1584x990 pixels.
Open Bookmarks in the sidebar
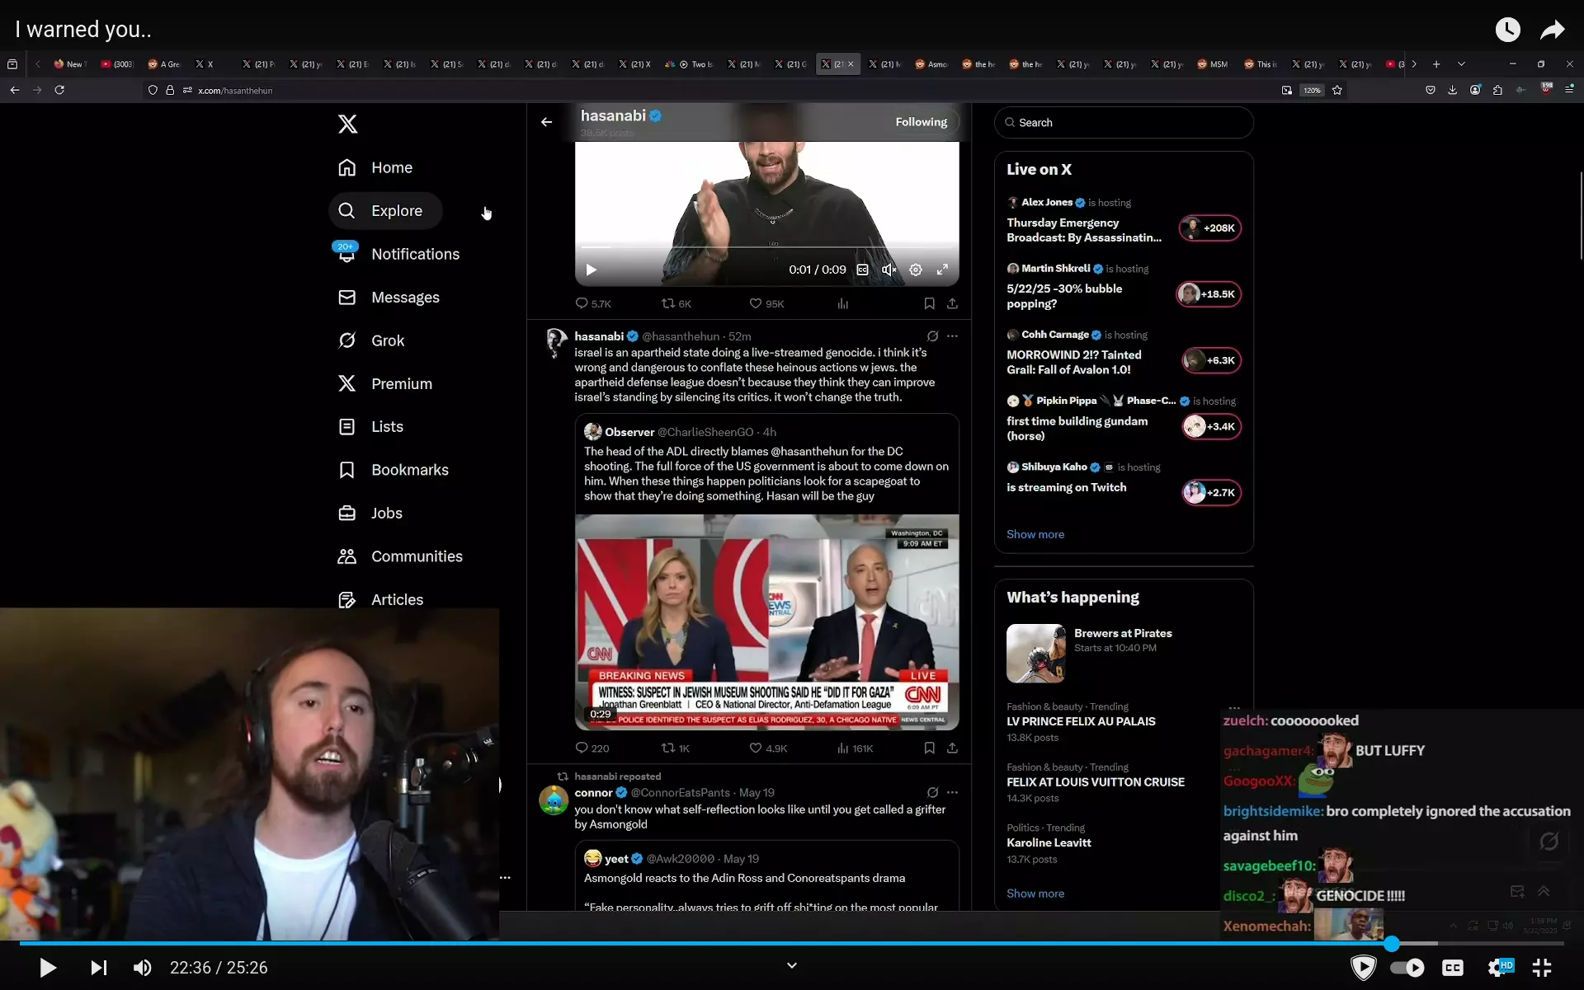click(394, 470)
